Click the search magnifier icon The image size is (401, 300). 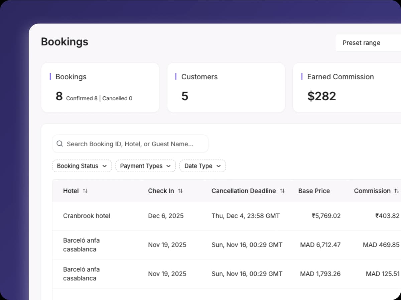[59, 144]
